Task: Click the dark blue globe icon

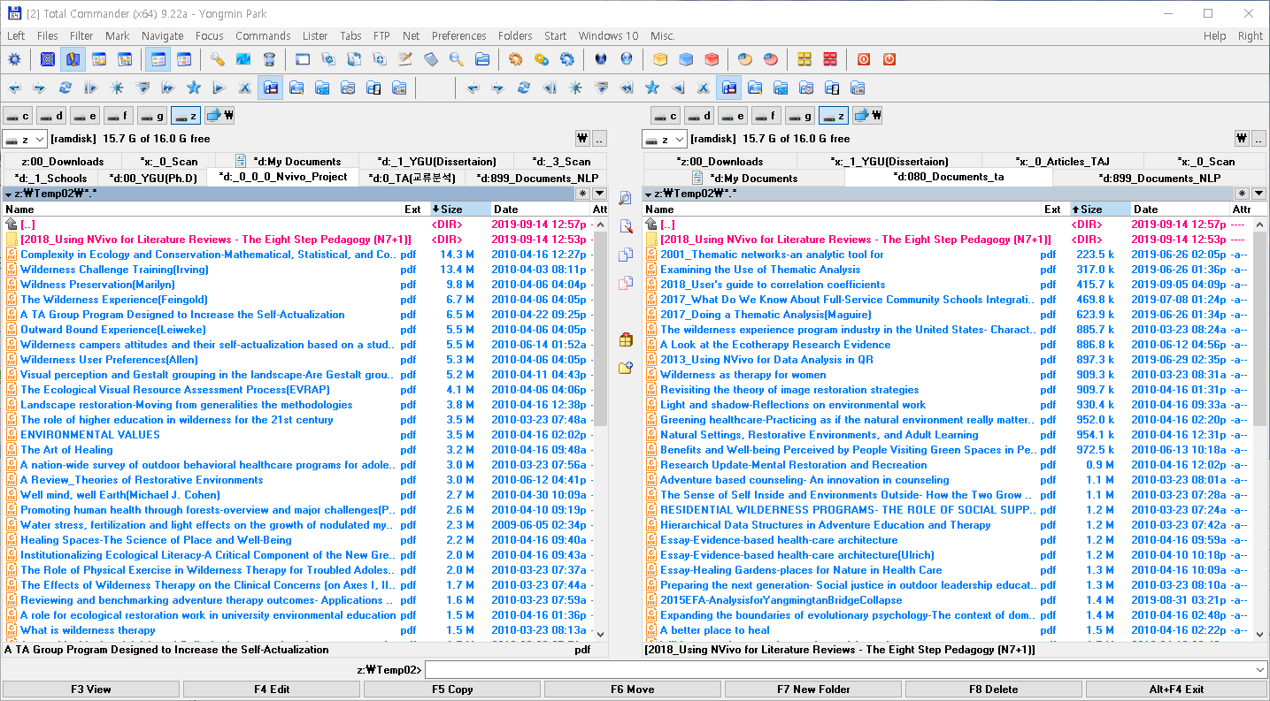Action: tap(601, 60)
